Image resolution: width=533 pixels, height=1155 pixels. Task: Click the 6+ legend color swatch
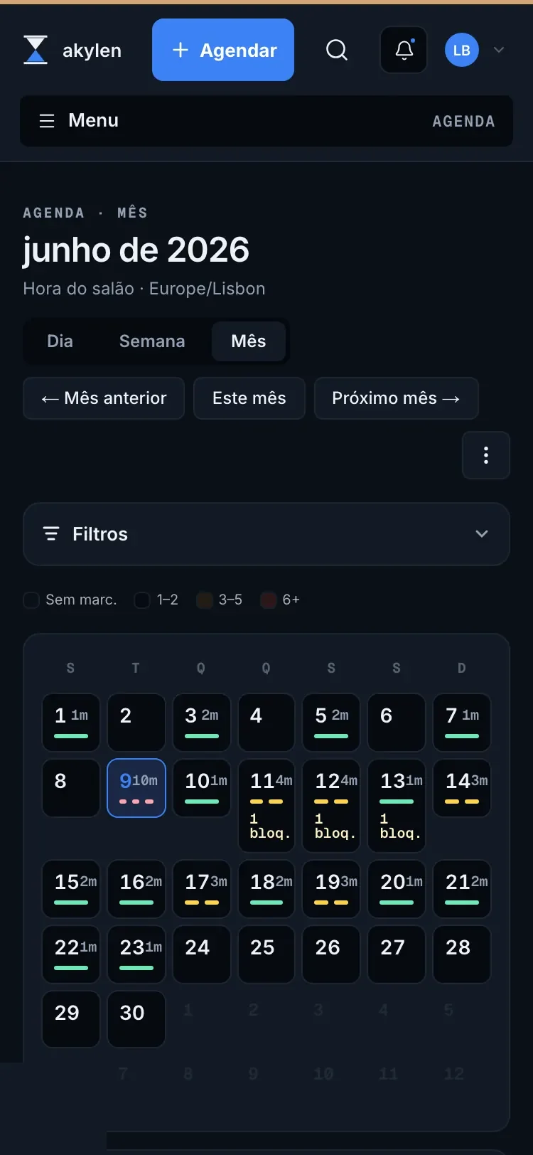click(x=268, y=600)
